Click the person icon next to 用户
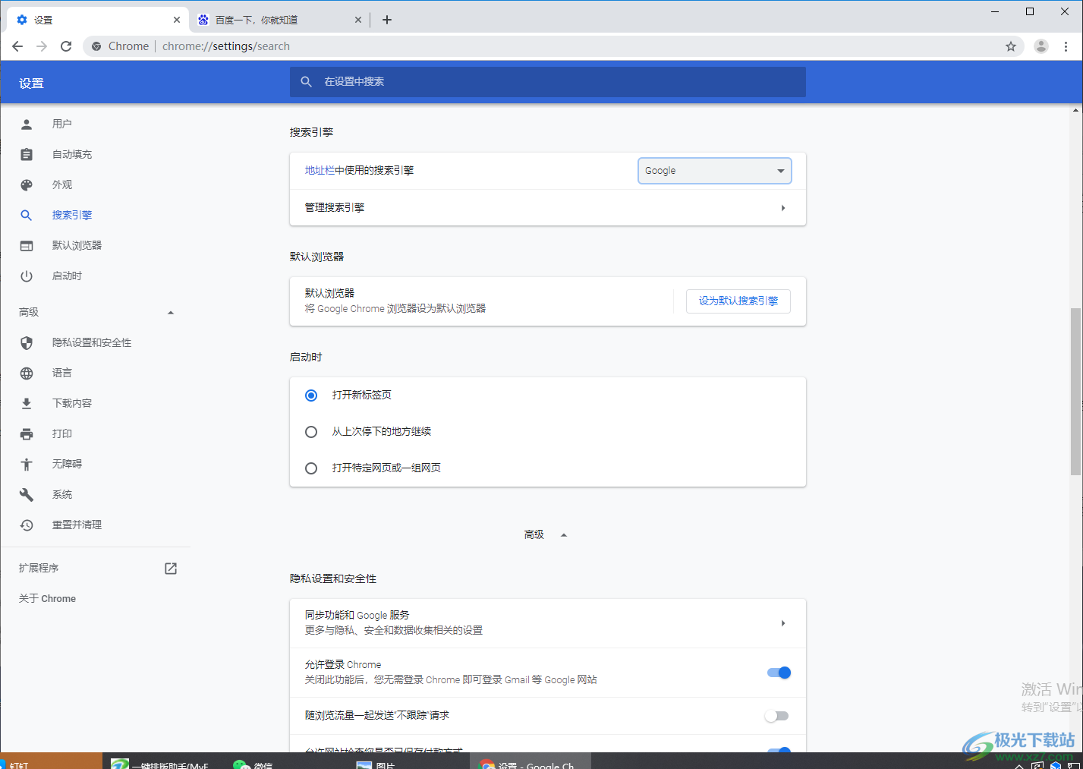The image size is (1083, 769). click(27, 124)
